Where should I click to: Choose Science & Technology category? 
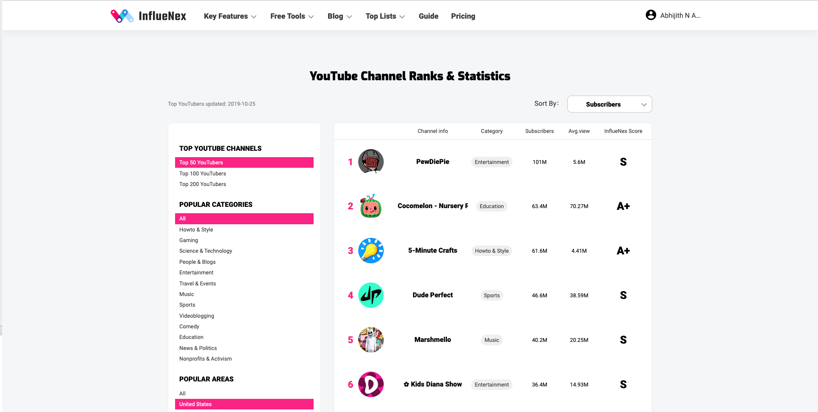point(206,251)
